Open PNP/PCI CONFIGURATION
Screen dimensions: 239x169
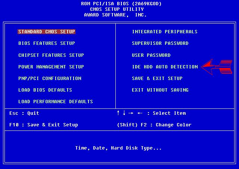click(x=50, y=78)
